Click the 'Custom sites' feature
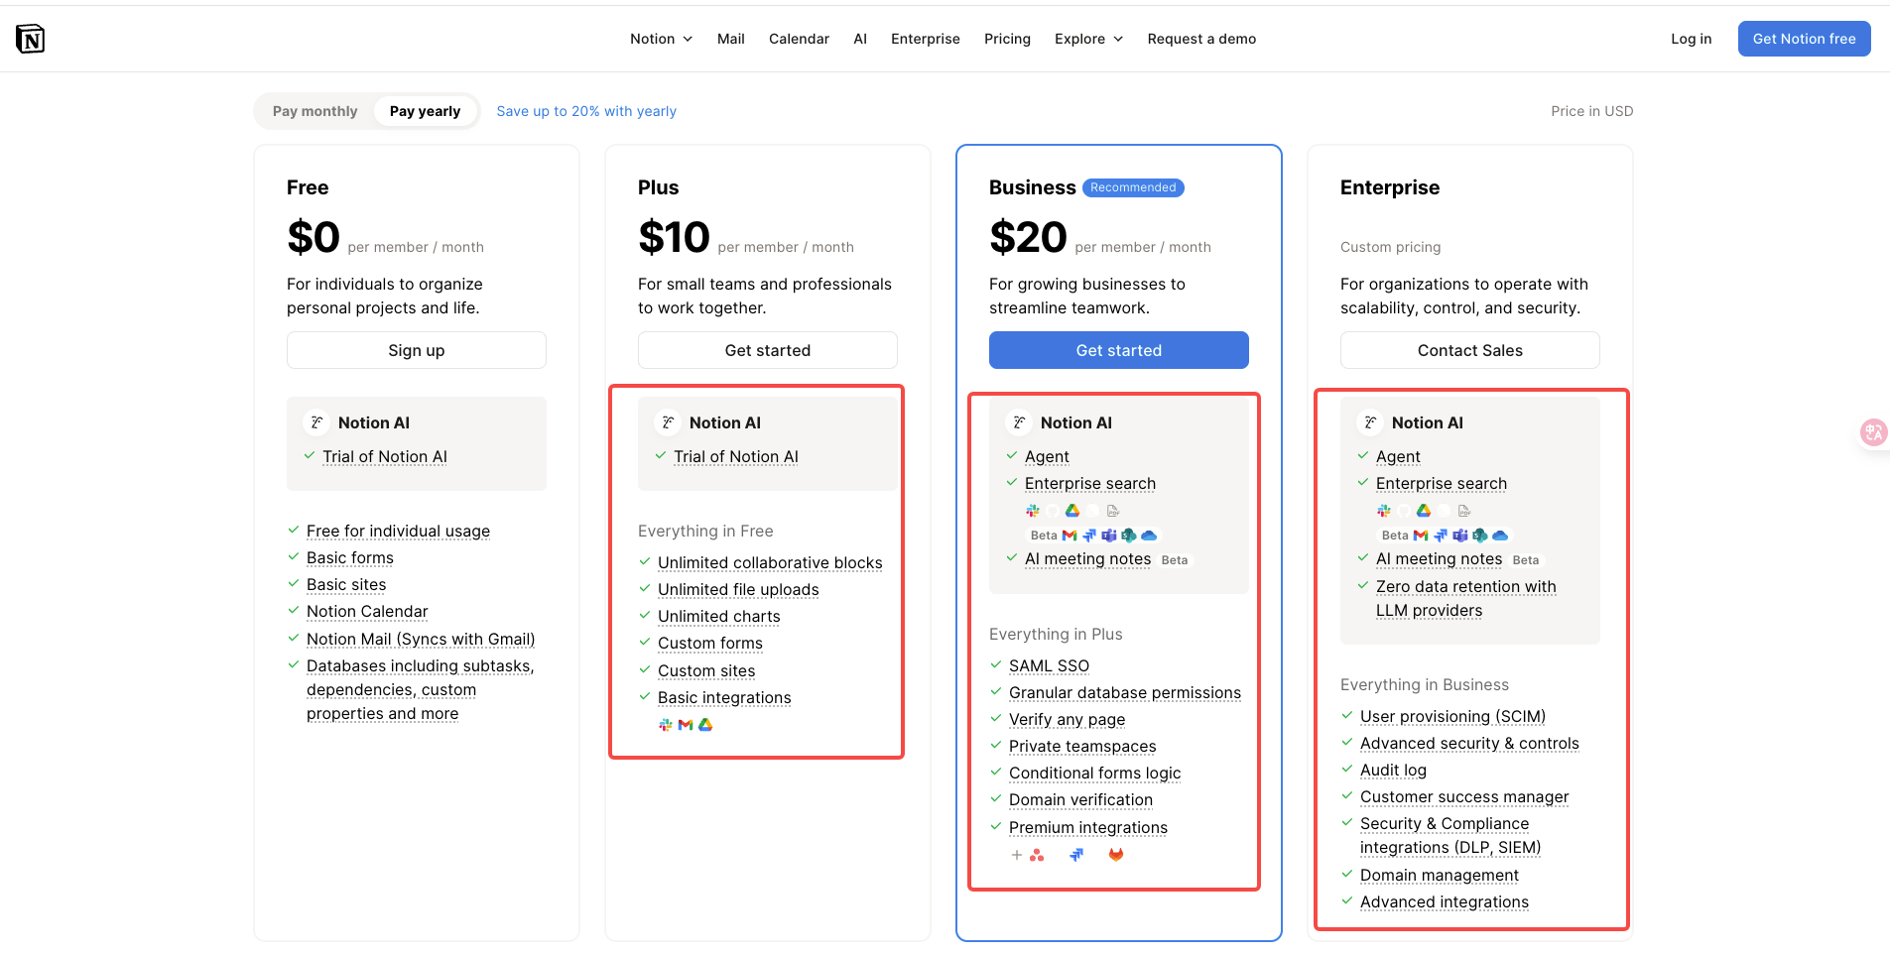Viewport: 1890px width, 956px height. pos(706,671)
